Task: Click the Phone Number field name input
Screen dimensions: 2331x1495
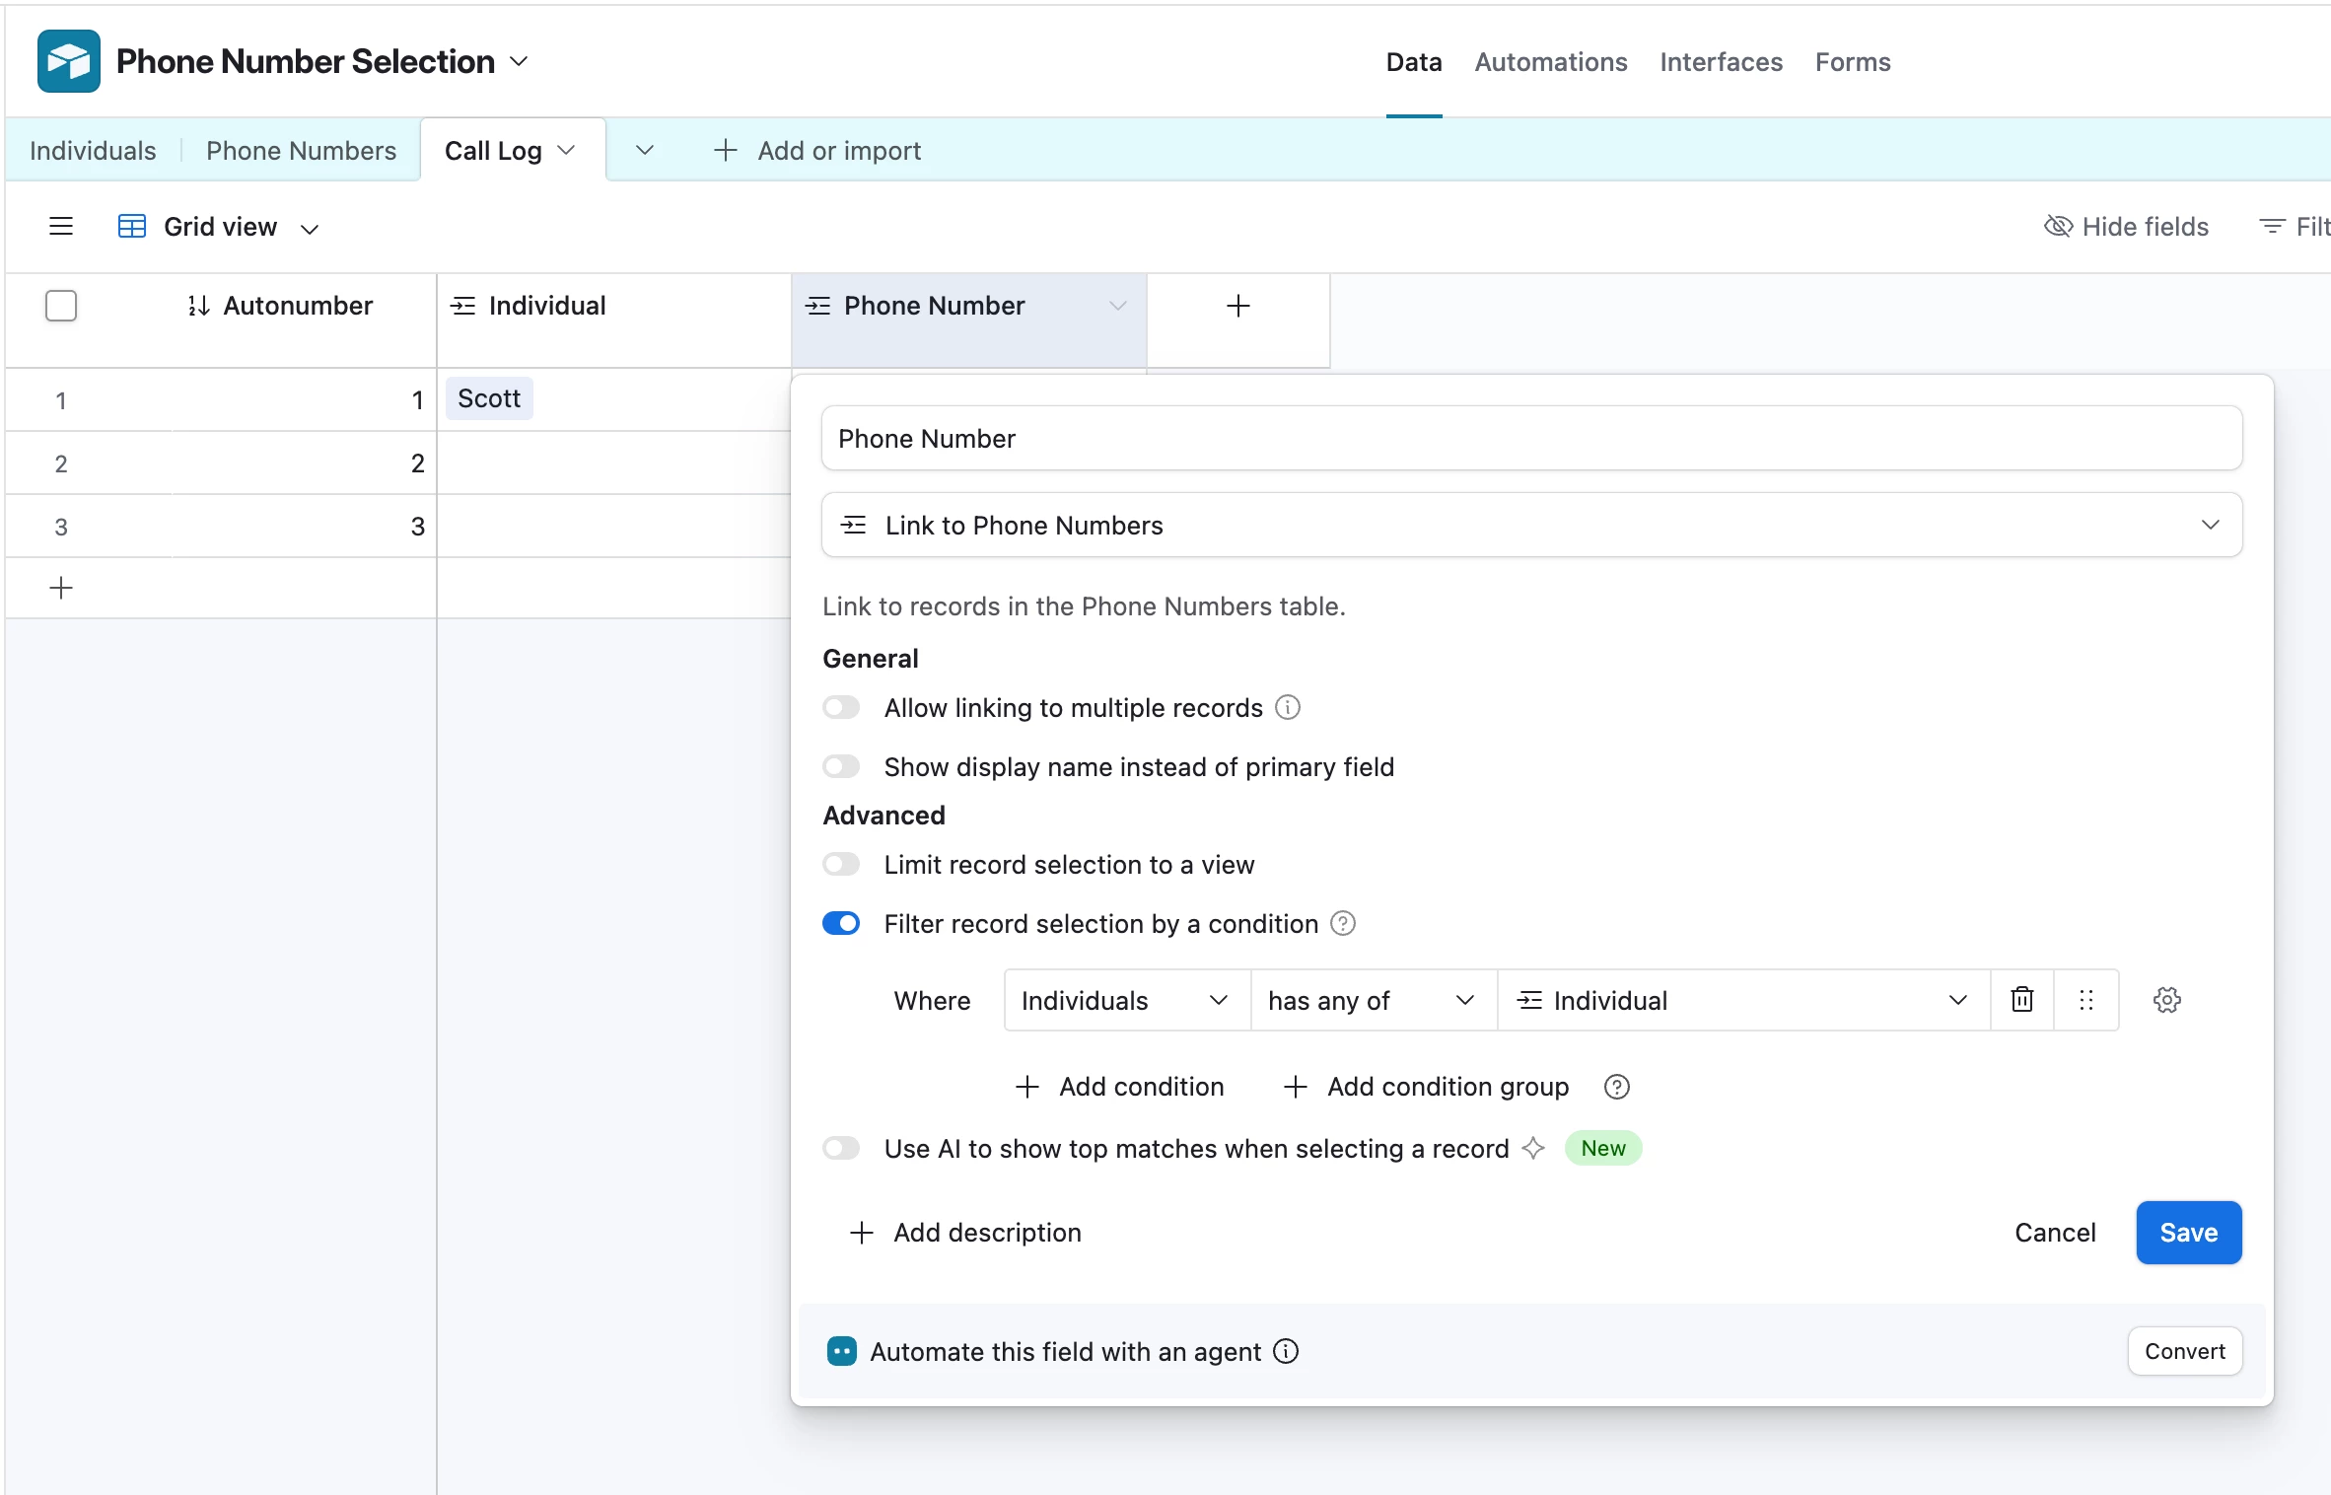Action: (1531, 439)
